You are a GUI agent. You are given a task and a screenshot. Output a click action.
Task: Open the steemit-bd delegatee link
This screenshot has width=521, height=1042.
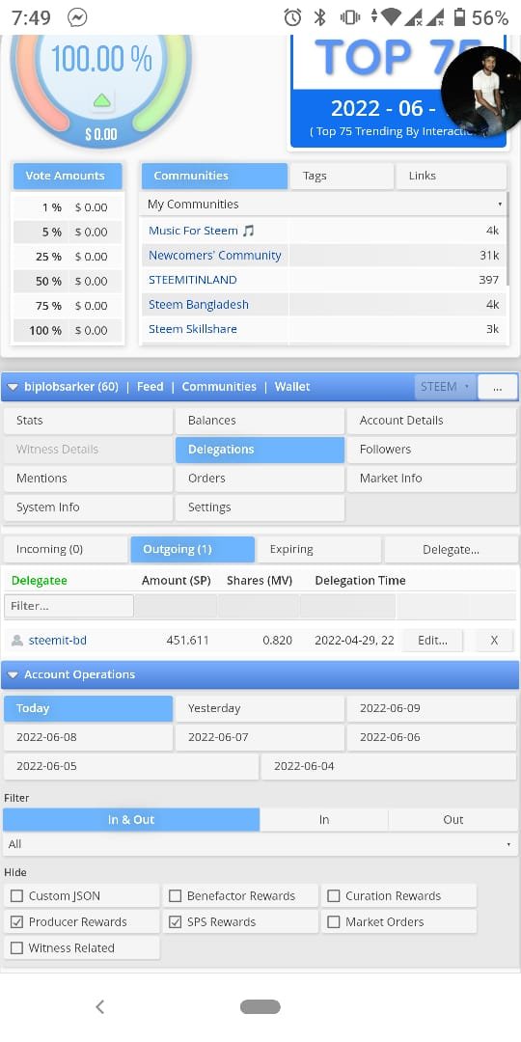coord(58,641)
